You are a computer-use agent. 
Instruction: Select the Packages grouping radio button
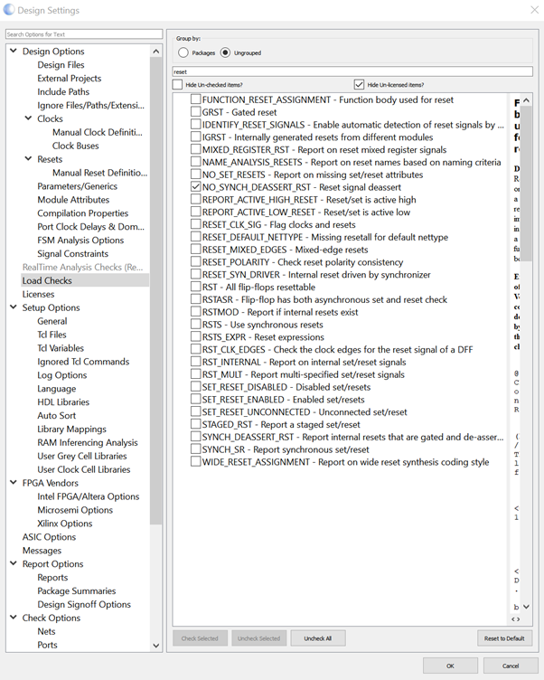click(x=183, y=52)
